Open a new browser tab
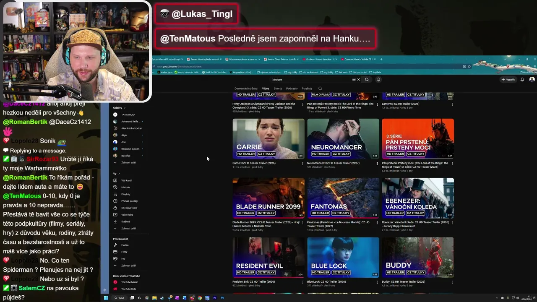Viewport: 537px width, 302px height. pyautogui.click(x=381, y=59)
